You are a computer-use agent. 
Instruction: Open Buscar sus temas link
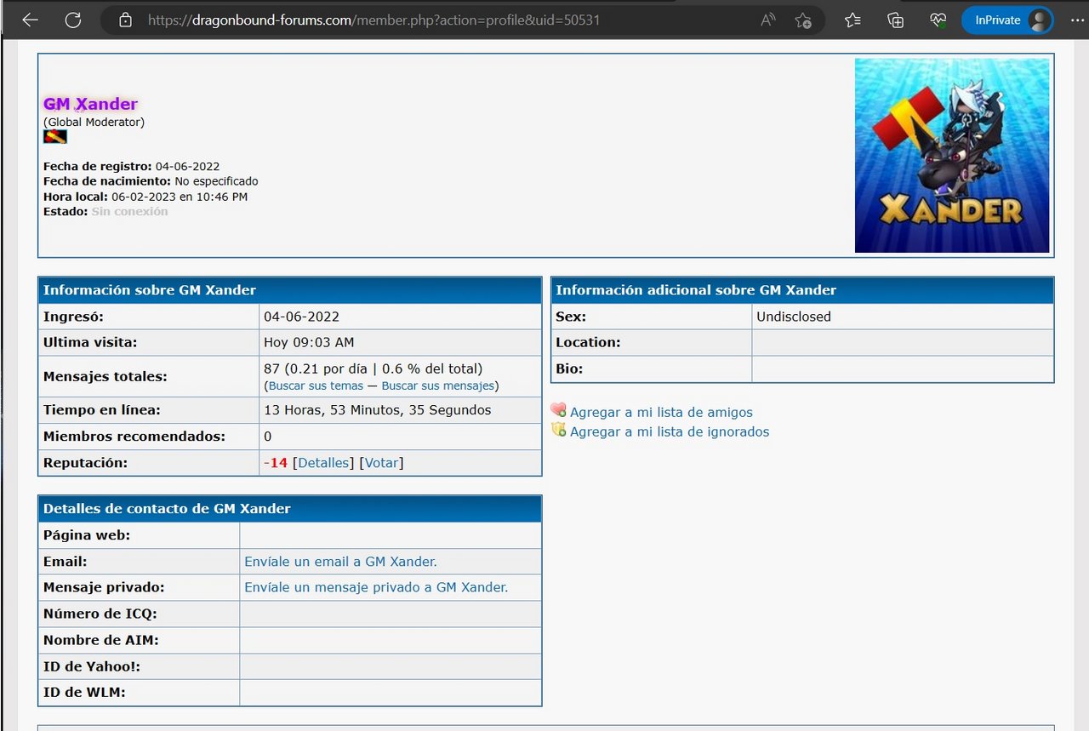point(316,385)
